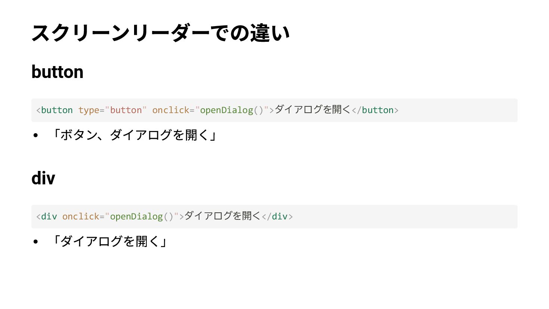Viewport: 549px width, 309px height.
Task: Click the closing </button> tag
Action: (375, 110)
